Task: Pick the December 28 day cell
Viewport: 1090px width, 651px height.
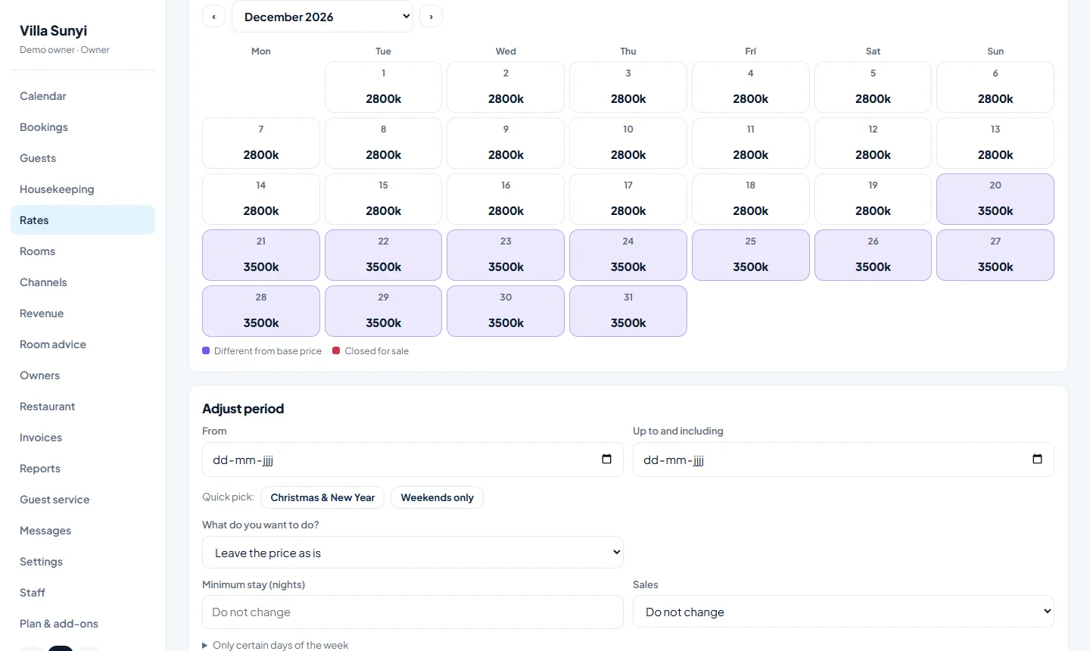Action: [261, 311]
